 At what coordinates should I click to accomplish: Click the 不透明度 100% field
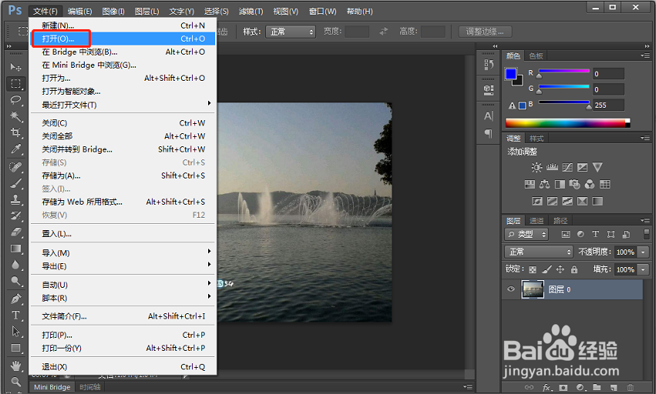625,252
